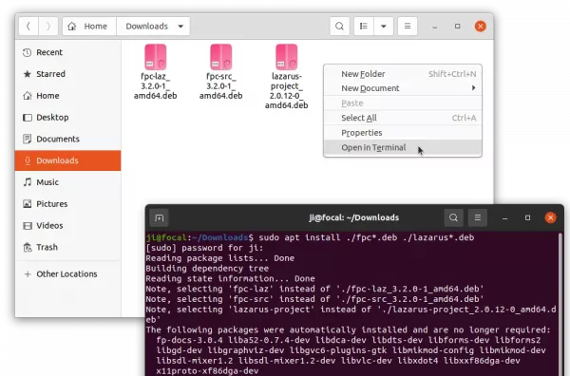Go to Home in the sidebar
The width and height of the screenshot is (570, 376).
[68, 96]
